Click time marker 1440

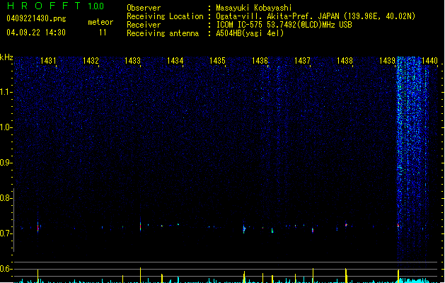429,61
